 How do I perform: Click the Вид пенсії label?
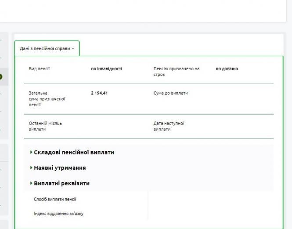click(x=39, y=69)
